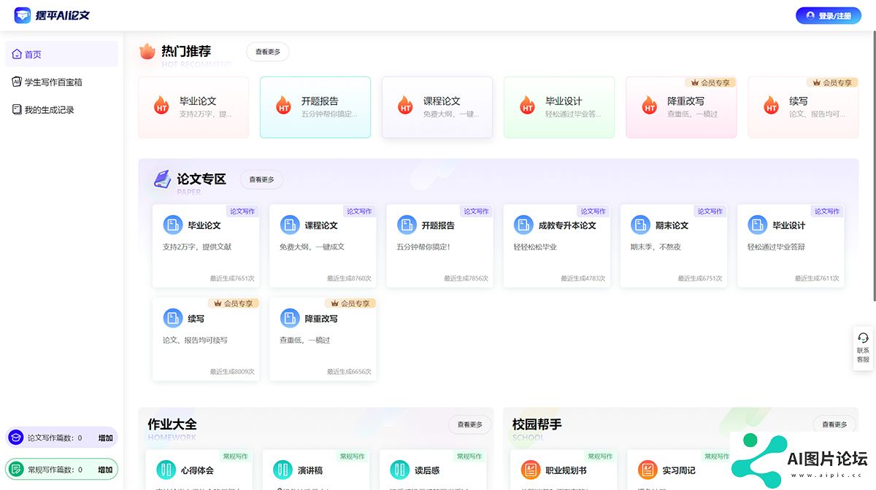Click the page vertical scrollbar

pyautogui.click(x=873, y=168)
